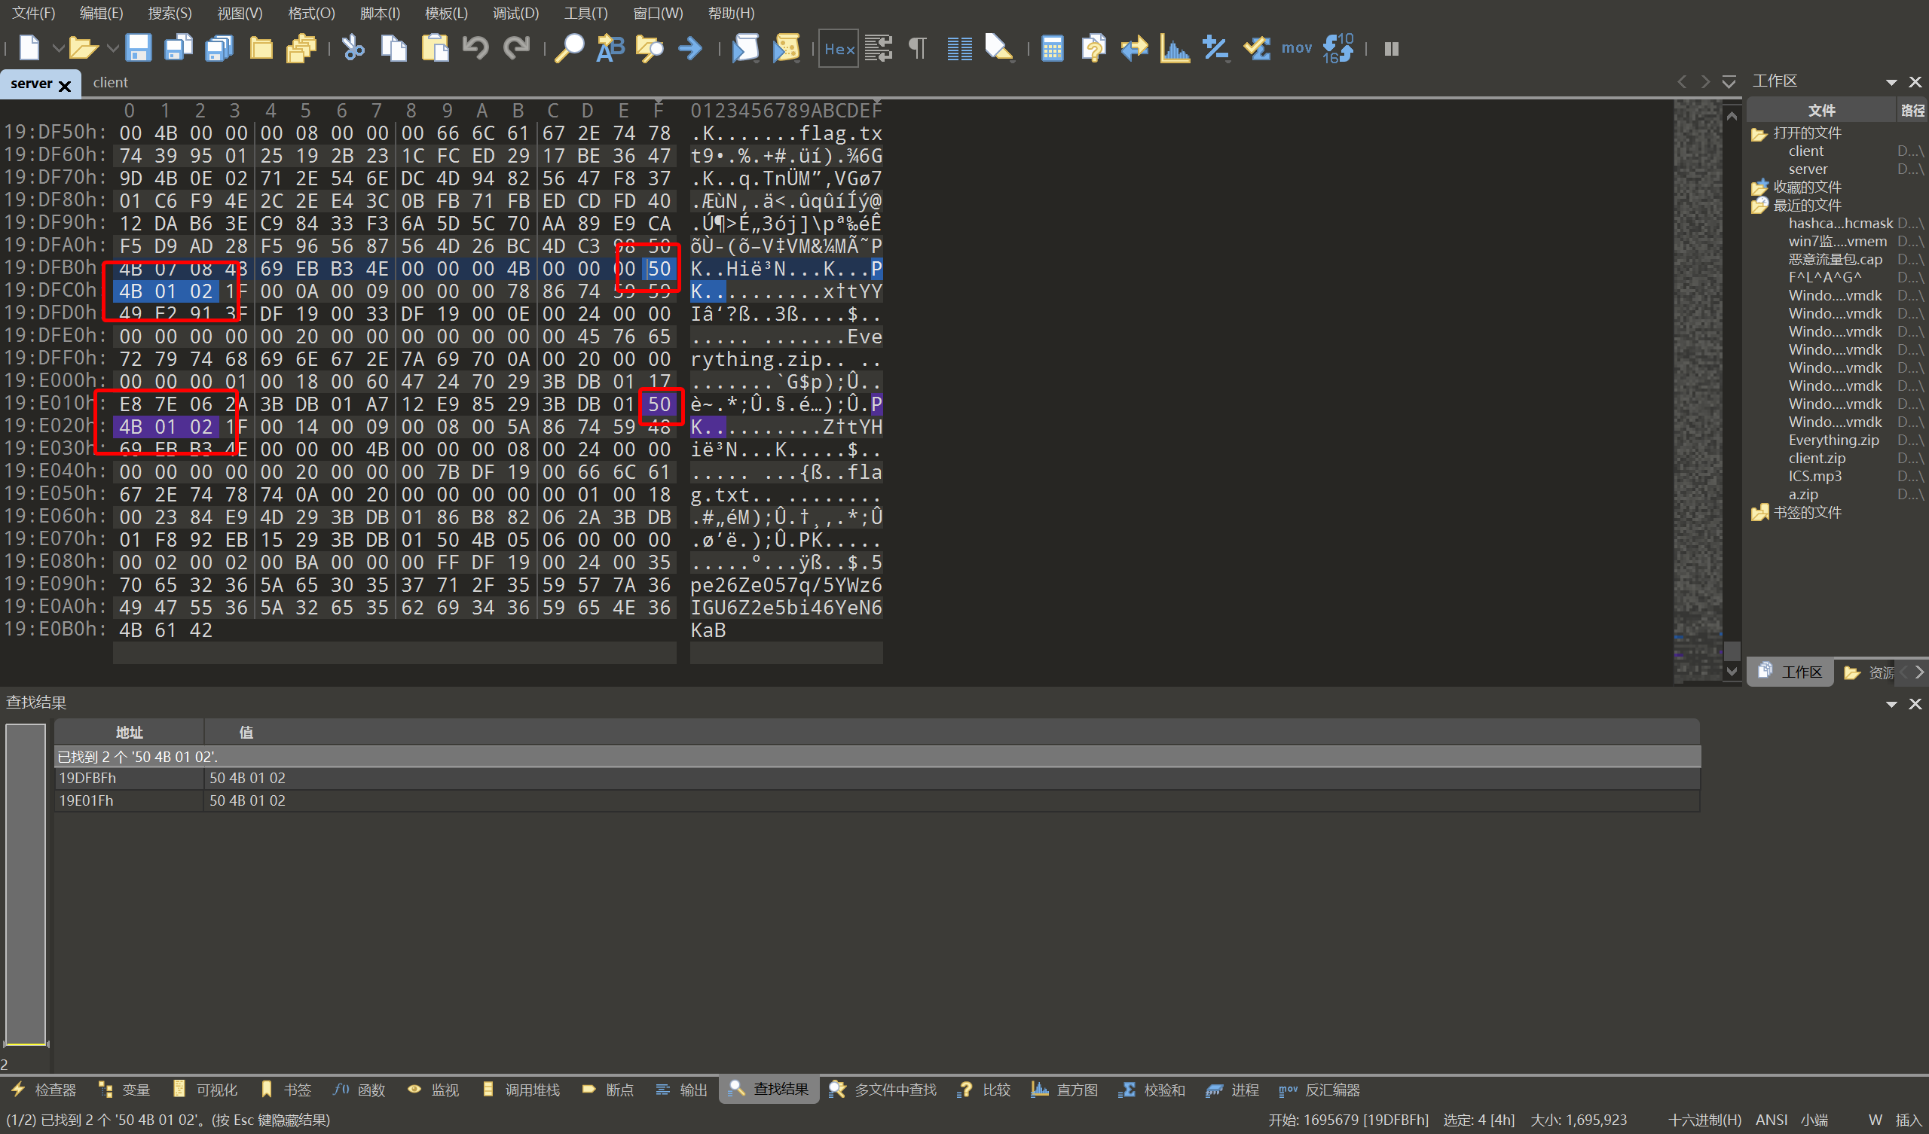Open the Replace tool icon
Image resolution: width=1929 pixels, height=1134 pixels.
tap(610, 48)
